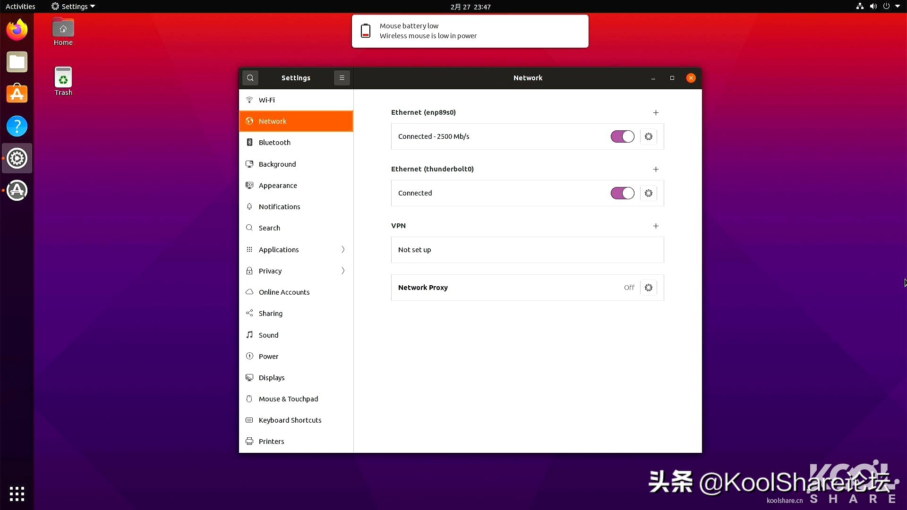Open the Network Proxy gear options
Image resolution: width=907 pixels, height=510 pixels.
click(x=648, y=287)
